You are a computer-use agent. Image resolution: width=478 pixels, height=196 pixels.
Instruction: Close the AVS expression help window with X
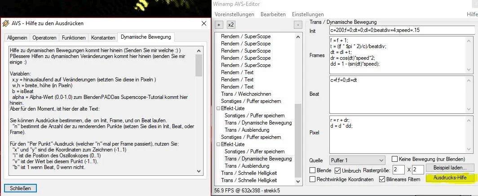[204, 23]
